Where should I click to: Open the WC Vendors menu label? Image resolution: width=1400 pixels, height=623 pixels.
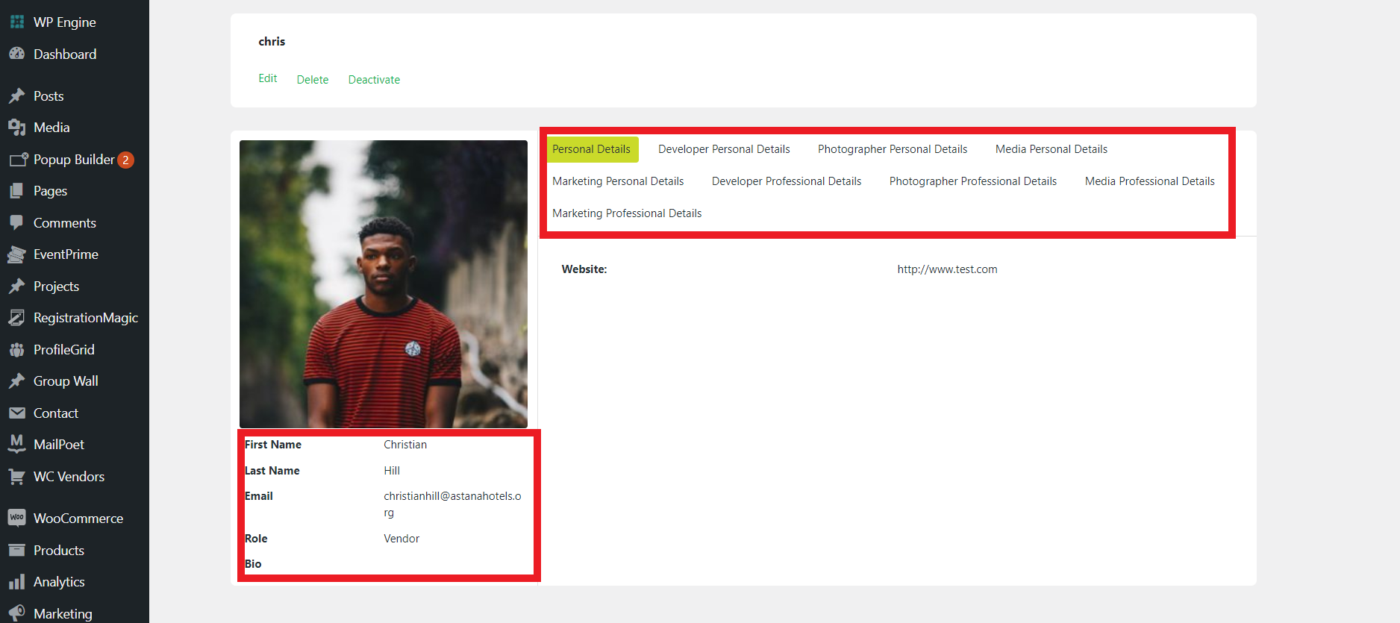click(69, 476)
